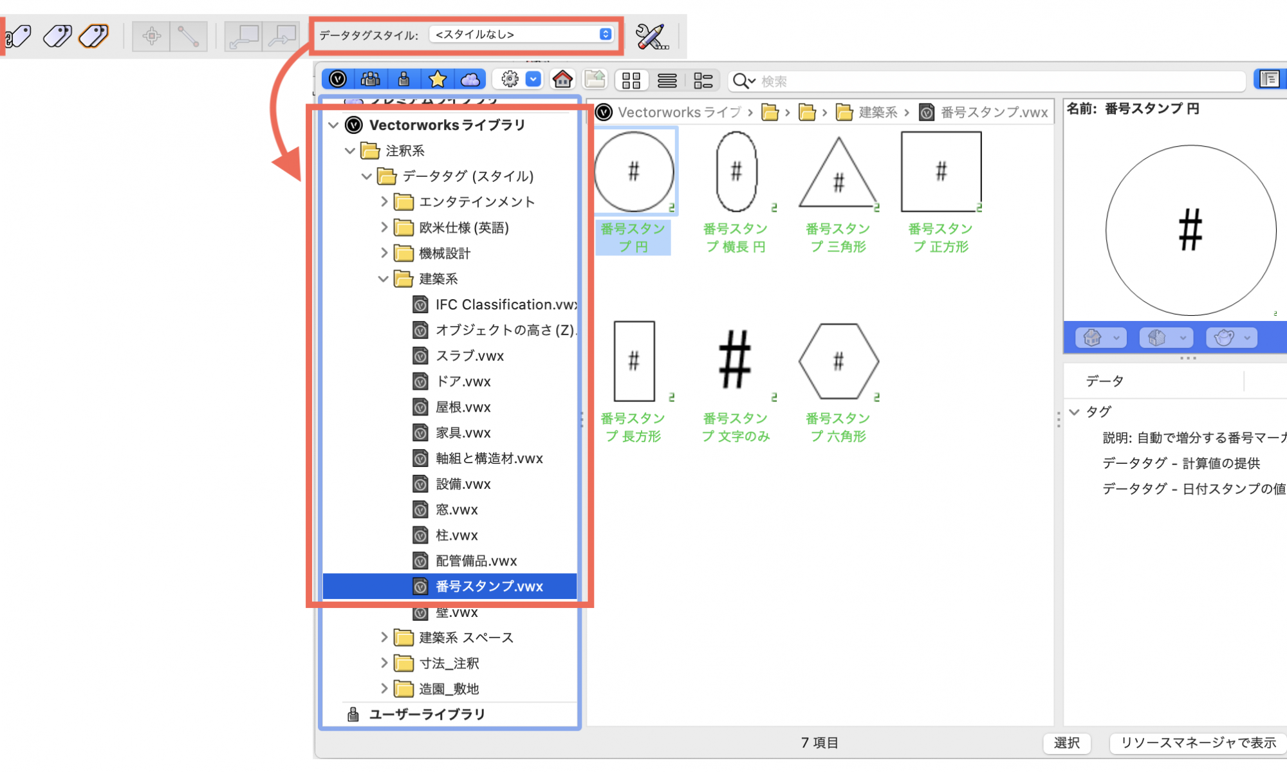Expand the 機械設計 folder

pos(384,253)
